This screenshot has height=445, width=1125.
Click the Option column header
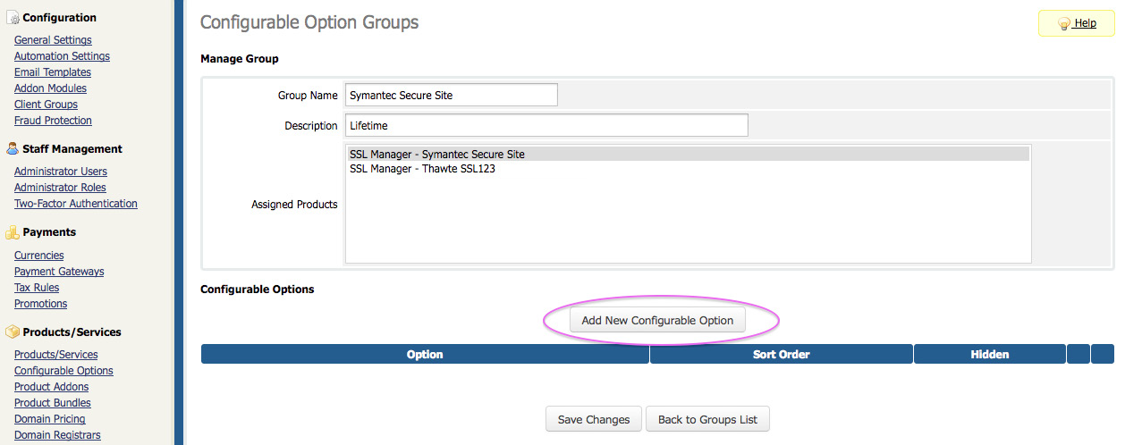coord(425,354)
